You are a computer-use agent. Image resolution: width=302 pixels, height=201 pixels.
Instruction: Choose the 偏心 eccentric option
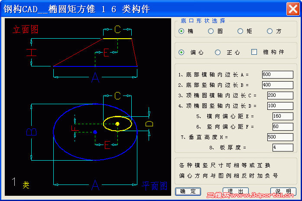tap(181, 52)
